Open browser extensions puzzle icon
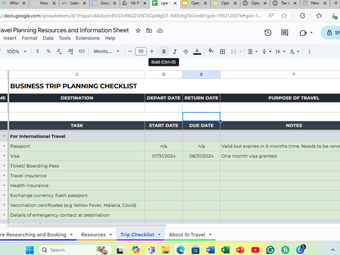 [x=302, y=16]
